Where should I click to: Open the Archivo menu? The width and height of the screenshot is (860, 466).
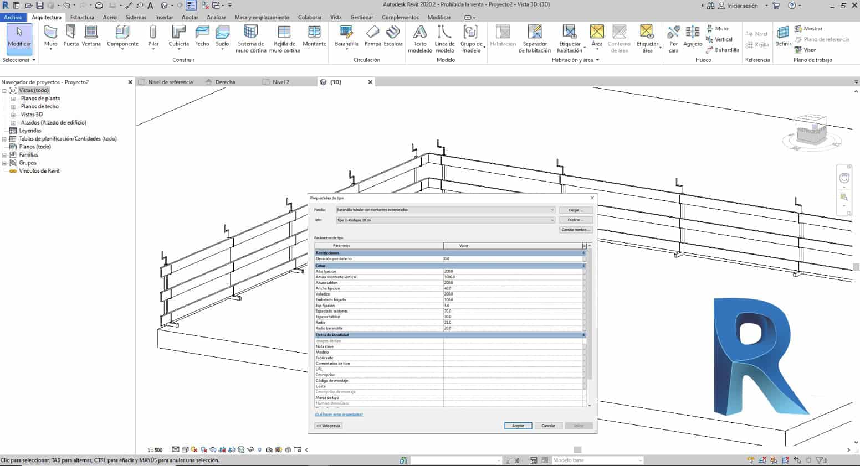pyautogui.click(x=13, y=17)
